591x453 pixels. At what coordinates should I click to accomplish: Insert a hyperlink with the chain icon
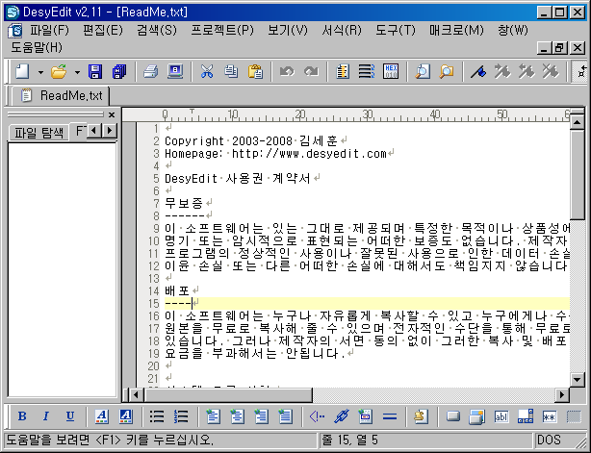[341, 416]
